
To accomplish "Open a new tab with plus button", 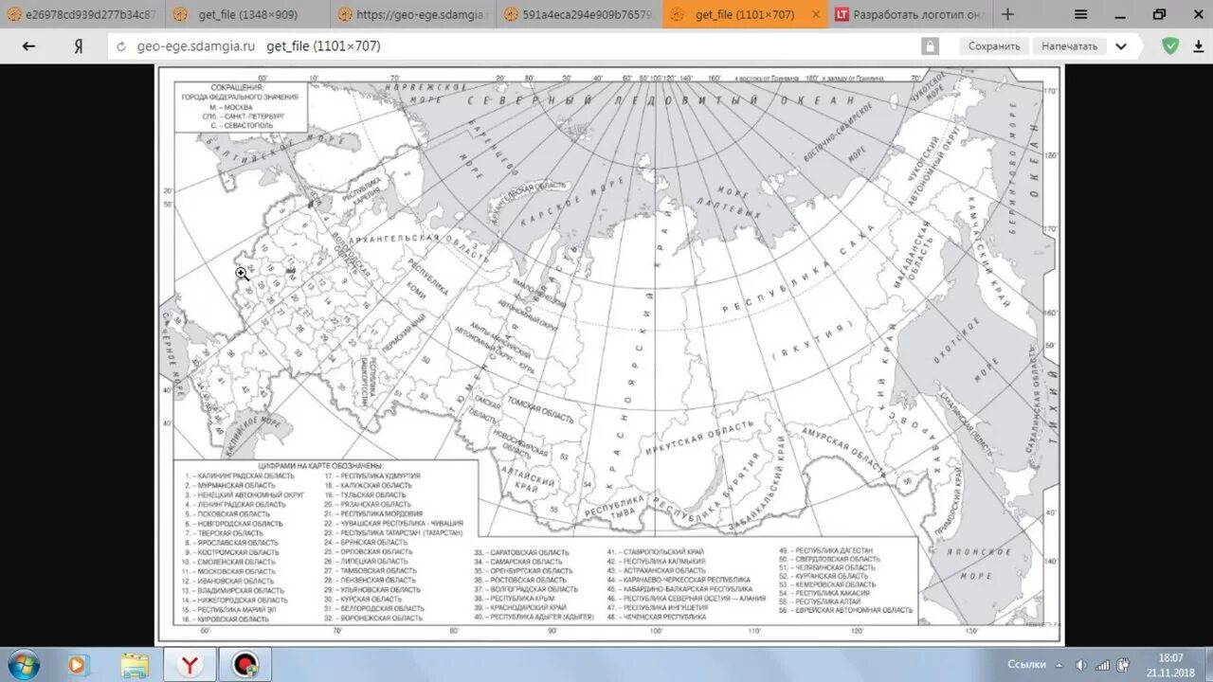I will 1007,14.
